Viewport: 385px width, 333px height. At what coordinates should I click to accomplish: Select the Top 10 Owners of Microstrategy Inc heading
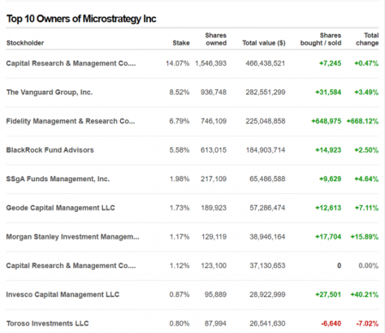pyautogui.click(x=82, y=19)
